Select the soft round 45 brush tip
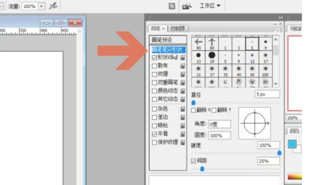The height and width of the screenshot is (185, 310). [239, 71]
